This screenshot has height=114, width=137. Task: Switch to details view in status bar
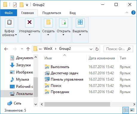point(126,110)
